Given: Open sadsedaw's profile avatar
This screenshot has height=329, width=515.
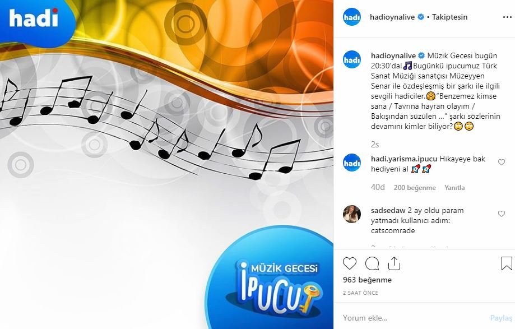Looking at the screenshot, I should pyautogui.click(x=352, y=214).
